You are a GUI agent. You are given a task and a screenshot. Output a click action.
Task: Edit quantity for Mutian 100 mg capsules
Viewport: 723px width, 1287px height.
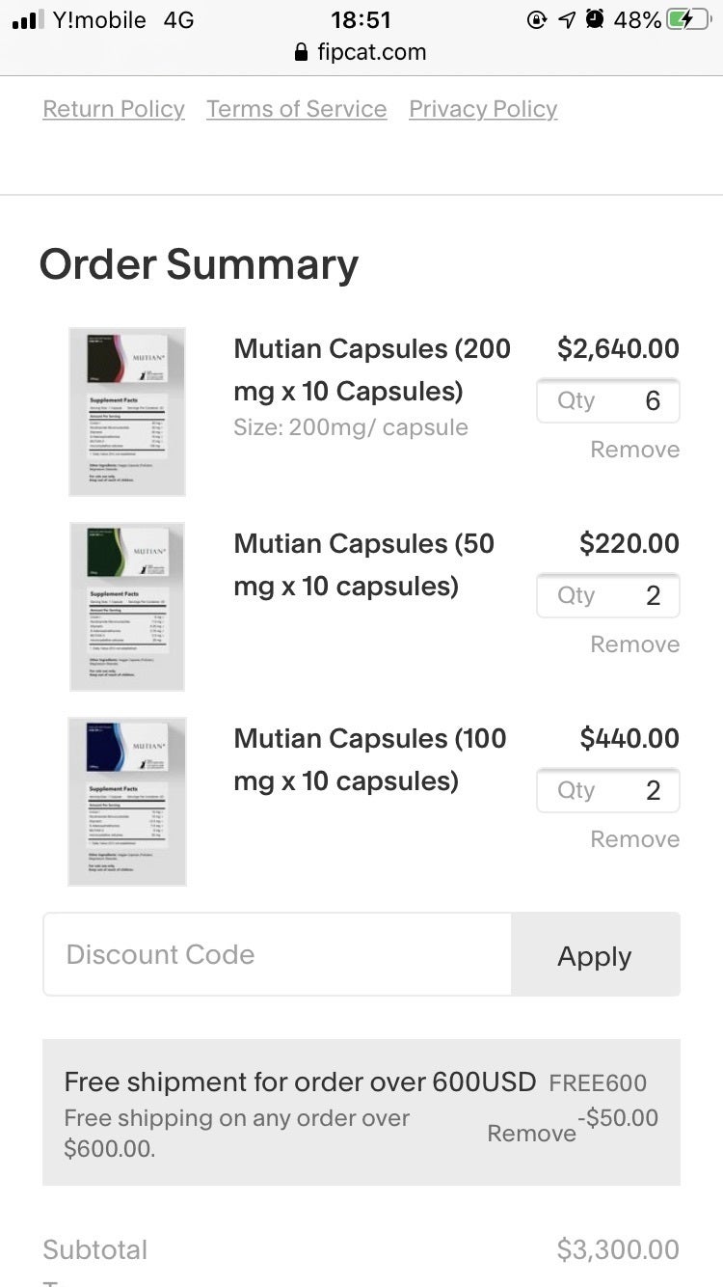pos(608,791)
